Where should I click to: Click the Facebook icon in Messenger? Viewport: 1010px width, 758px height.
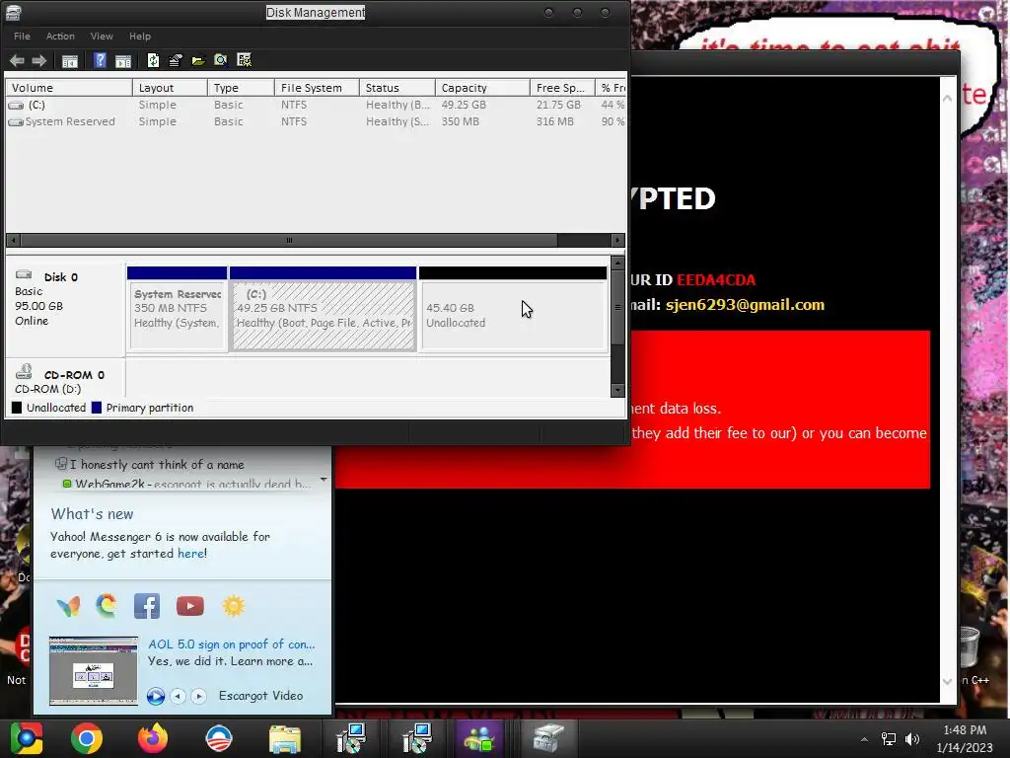(147, 606)
